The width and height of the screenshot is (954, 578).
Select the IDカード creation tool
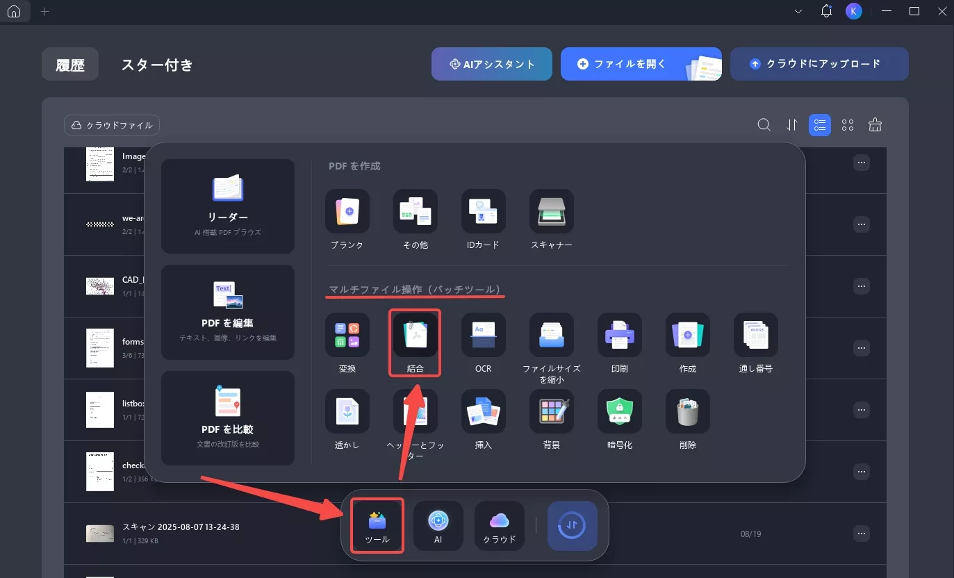(x=484, y=212)
